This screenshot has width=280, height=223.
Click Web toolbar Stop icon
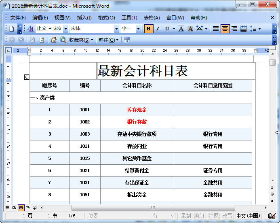32,40
